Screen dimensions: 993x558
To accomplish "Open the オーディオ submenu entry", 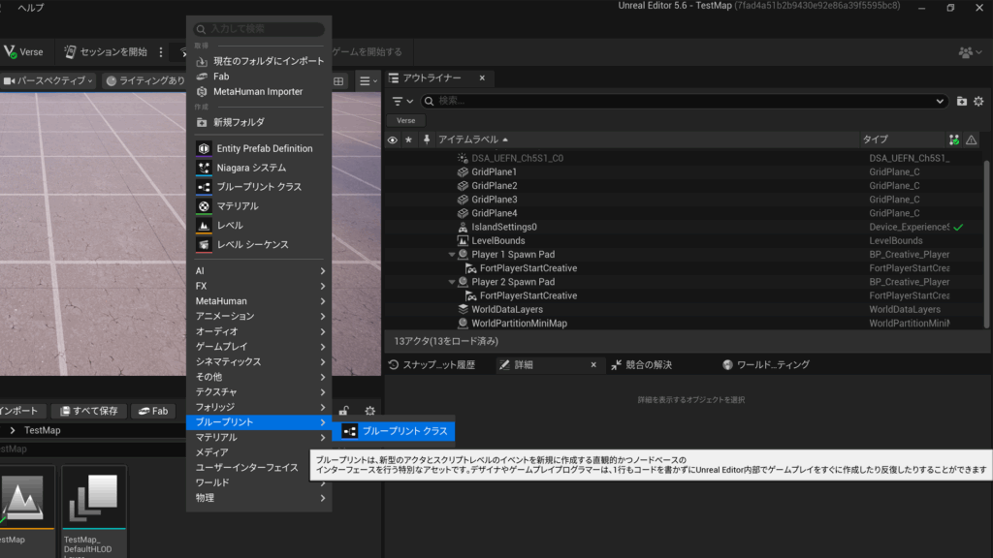I will pyautogui.click(x=259, y=331).
